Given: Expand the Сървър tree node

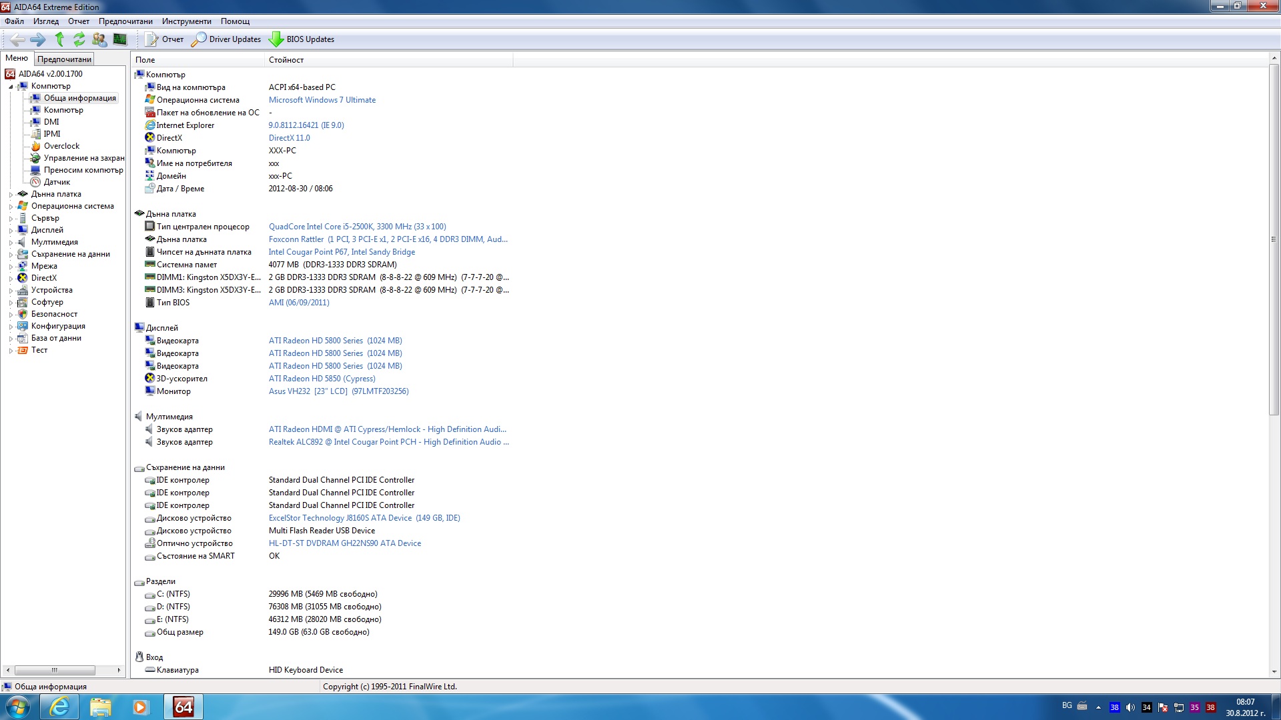Looking at the screenshot, I should (11, 219).
